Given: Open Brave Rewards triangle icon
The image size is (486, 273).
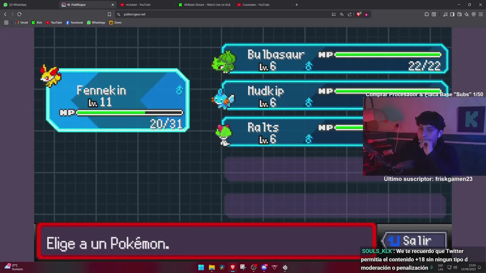Looking at the screenshot, I should [x=366, y=14].
